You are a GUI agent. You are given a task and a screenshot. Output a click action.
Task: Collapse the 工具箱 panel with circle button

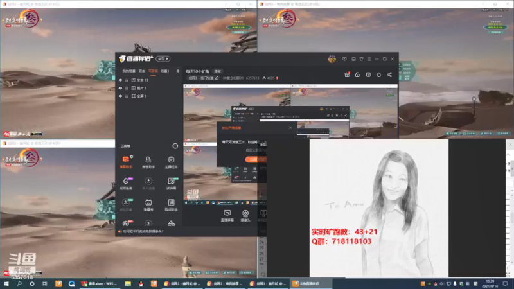175,146
